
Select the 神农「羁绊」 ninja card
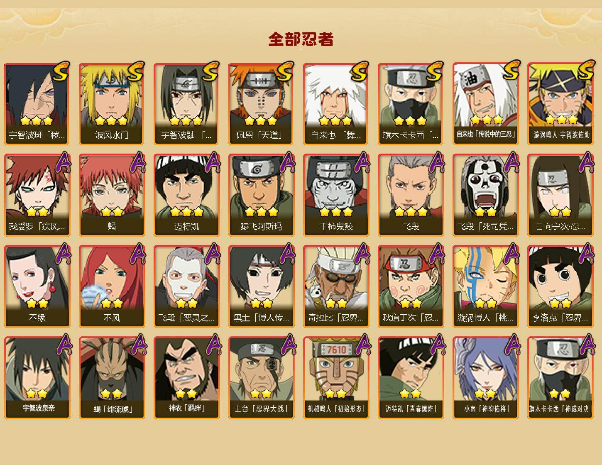click(186, 378)
